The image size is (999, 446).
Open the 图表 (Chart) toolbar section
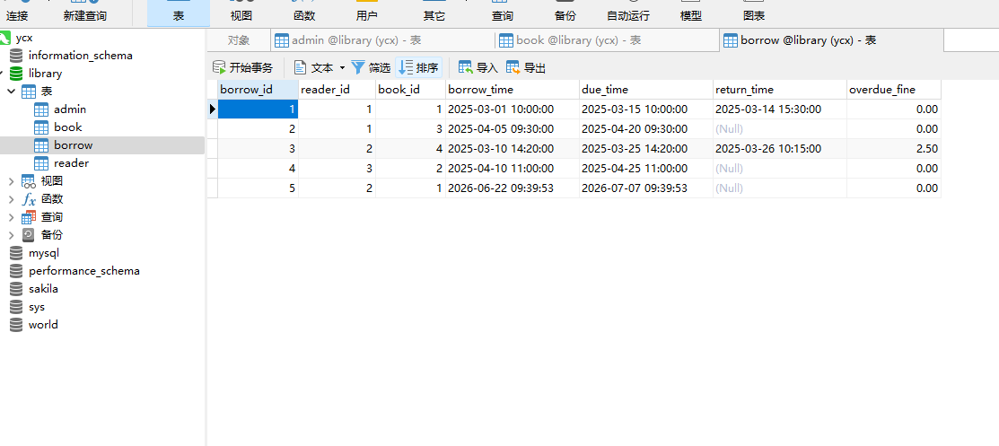tap(754, 13)
